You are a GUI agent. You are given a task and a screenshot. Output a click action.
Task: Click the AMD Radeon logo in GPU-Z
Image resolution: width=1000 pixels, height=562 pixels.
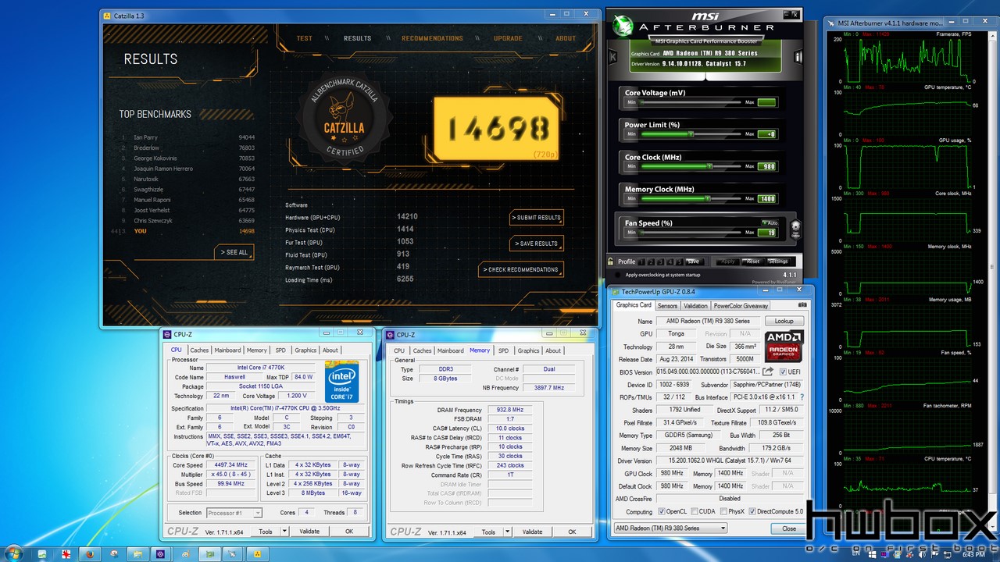[x=784, y=347]
